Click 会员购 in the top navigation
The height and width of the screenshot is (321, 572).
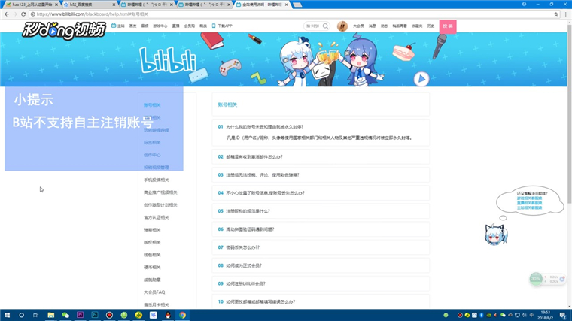click(x=190, y=26)
